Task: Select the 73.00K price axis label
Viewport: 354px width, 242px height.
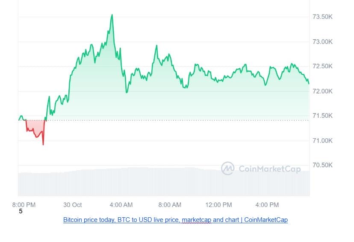Action: click(x=322, y=42)
